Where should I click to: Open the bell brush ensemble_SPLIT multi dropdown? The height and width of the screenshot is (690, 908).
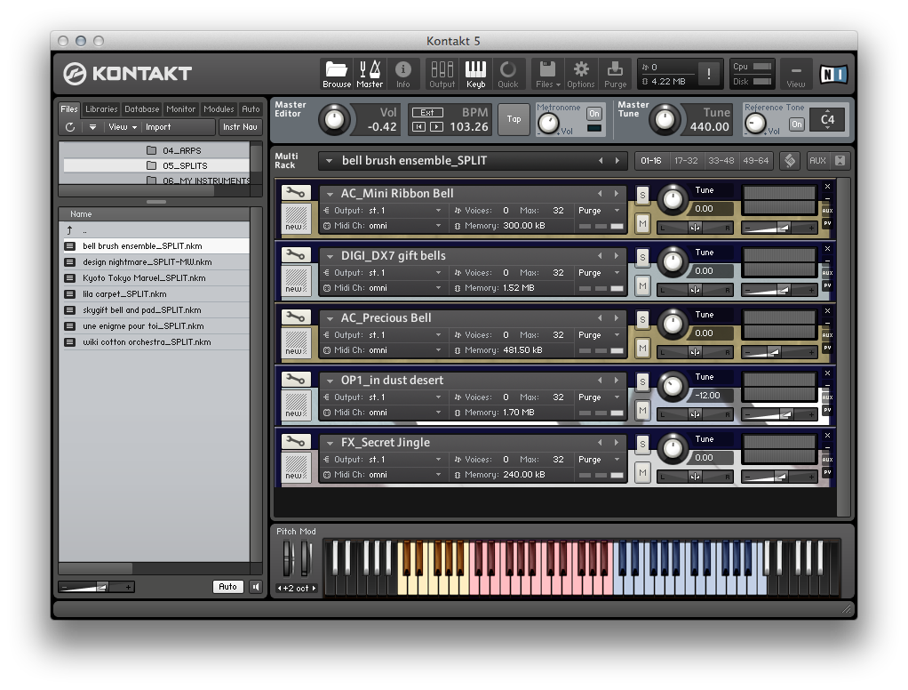tap(329, 161)
